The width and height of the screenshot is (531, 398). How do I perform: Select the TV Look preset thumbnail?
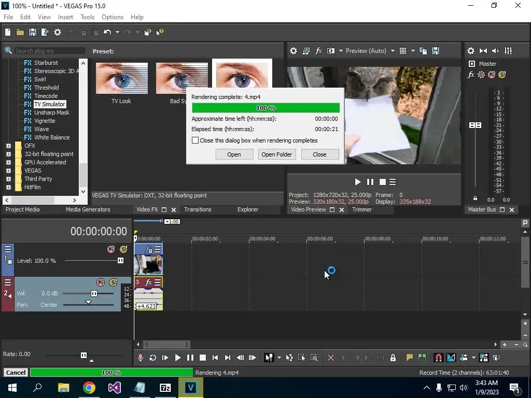[121, 78]
